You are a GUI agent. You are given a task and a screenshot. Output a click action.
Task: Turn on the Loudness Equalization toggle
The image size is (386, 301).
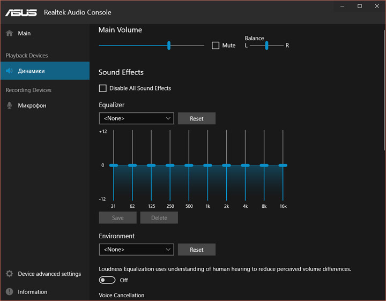[107, 280]
